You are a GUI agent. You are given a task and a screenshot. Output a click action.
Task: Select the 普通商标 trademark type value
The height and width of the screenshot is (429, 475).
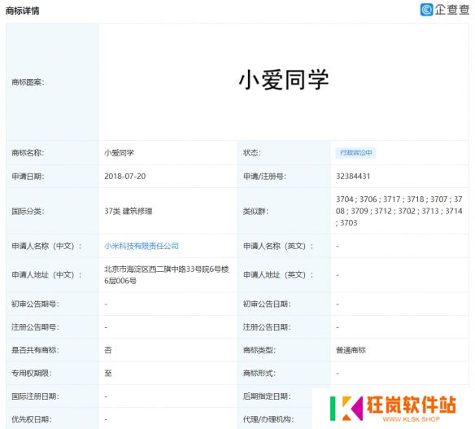point(351,350)
